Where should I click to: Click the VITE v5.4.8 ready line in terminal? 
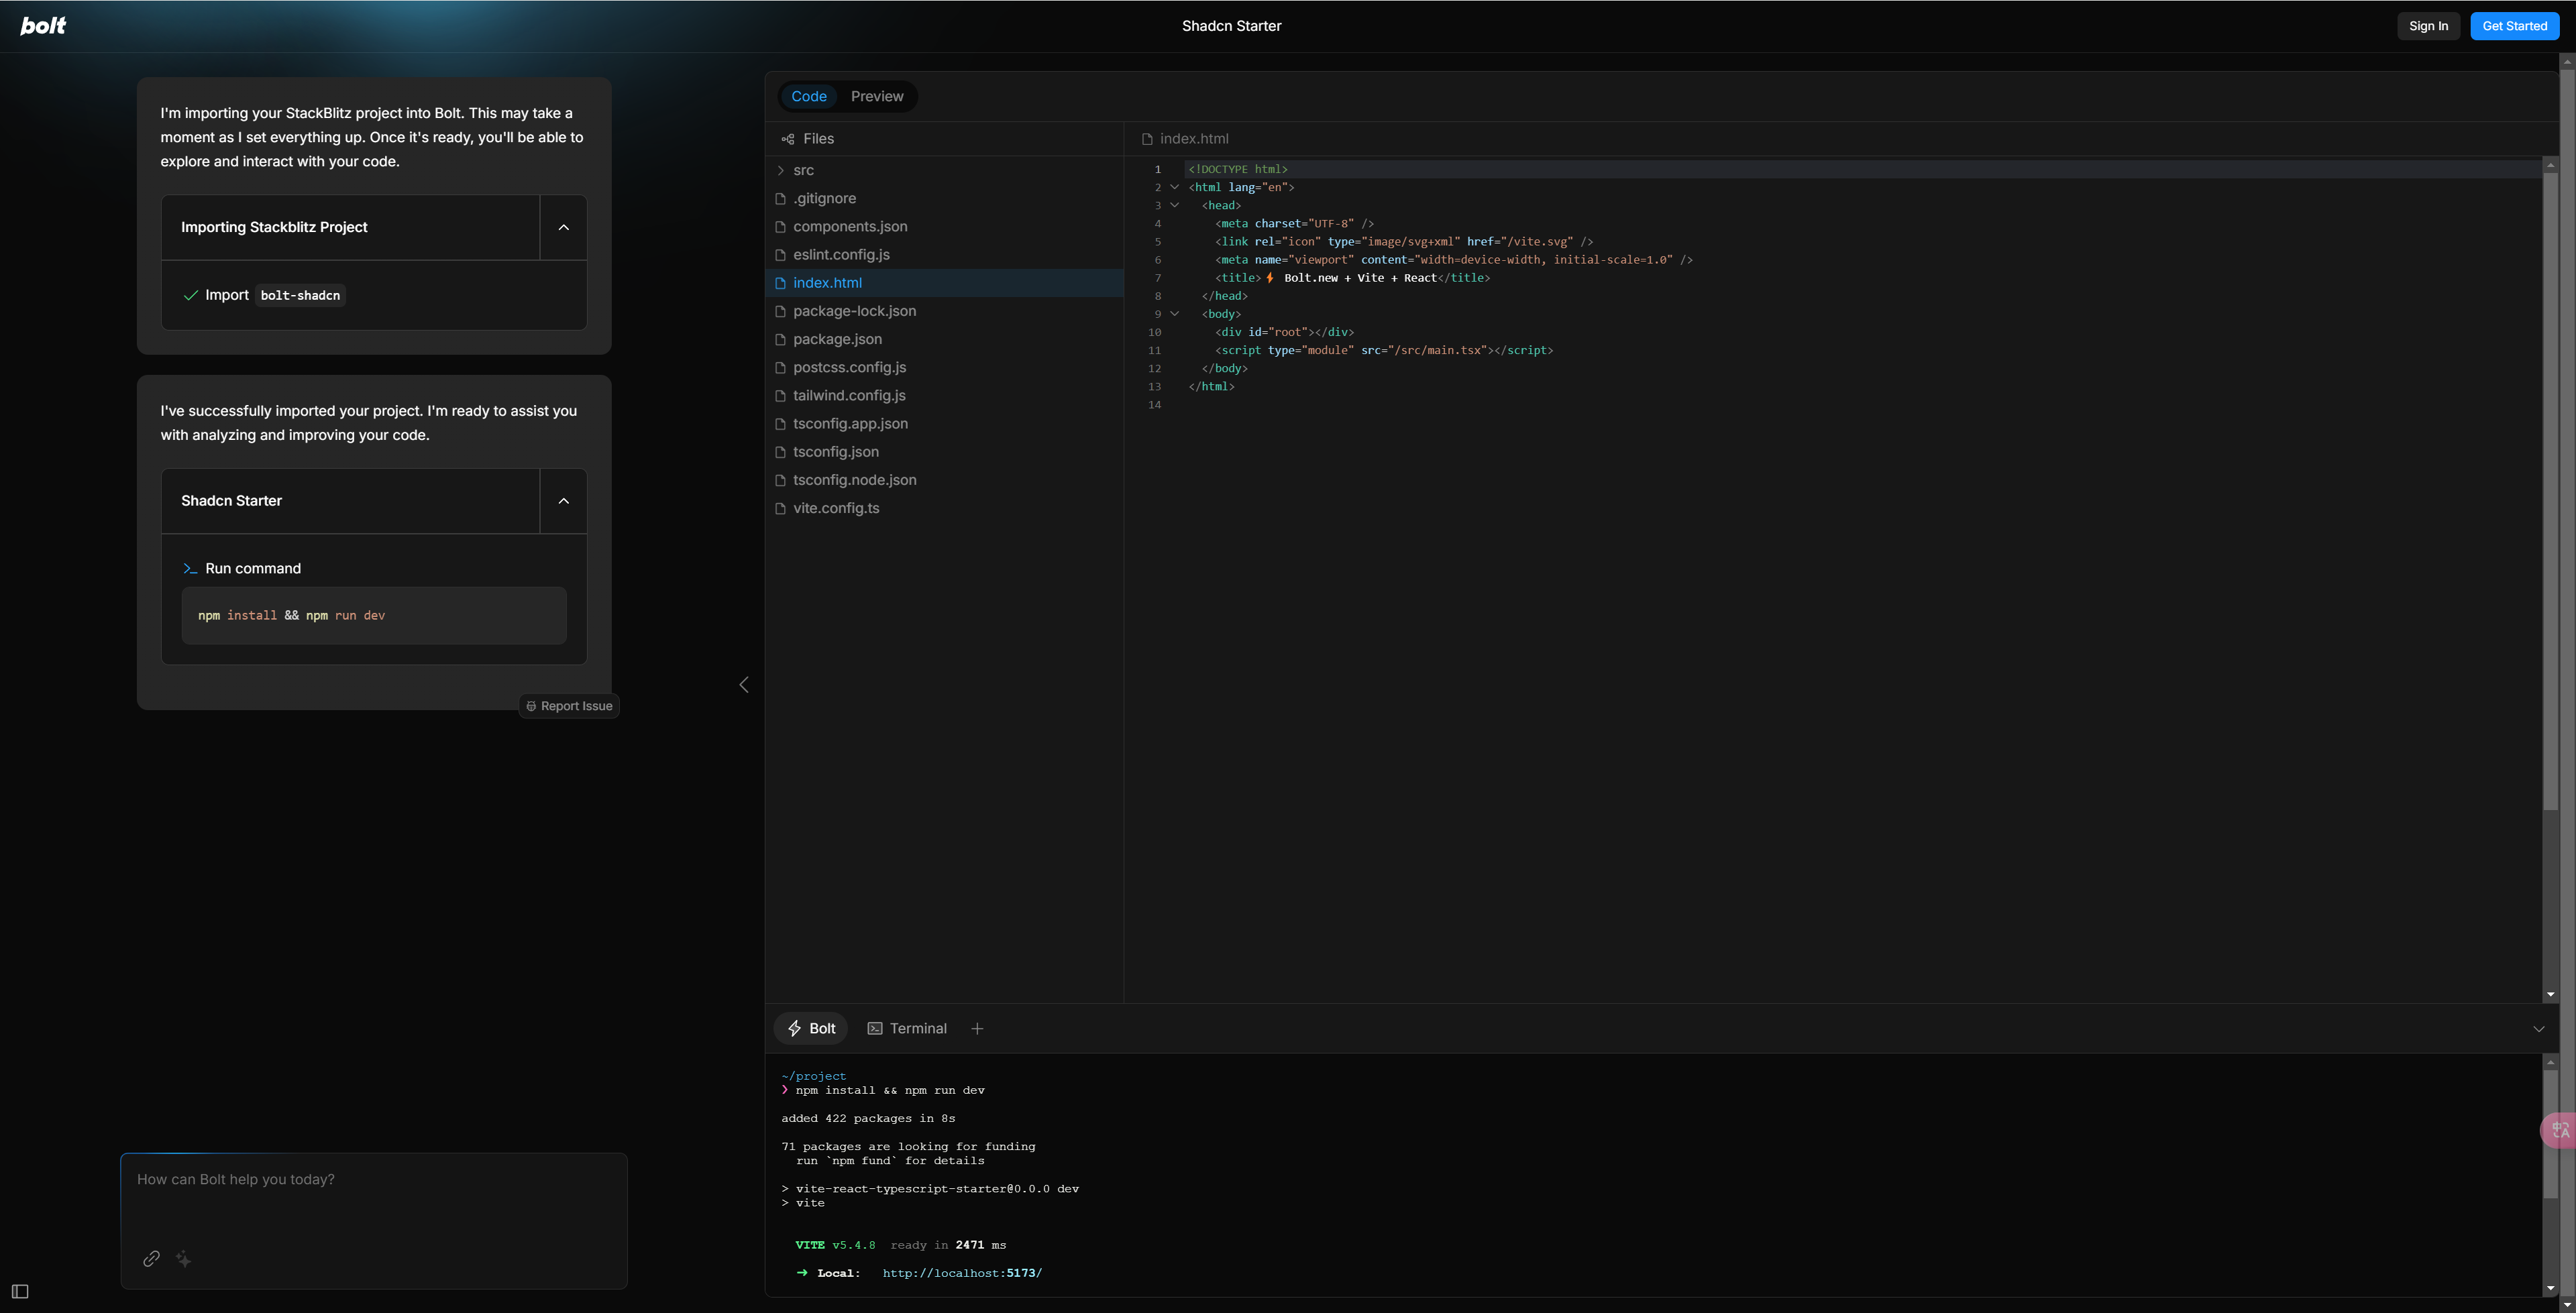pyautogui.click(x=900, y=1245)
